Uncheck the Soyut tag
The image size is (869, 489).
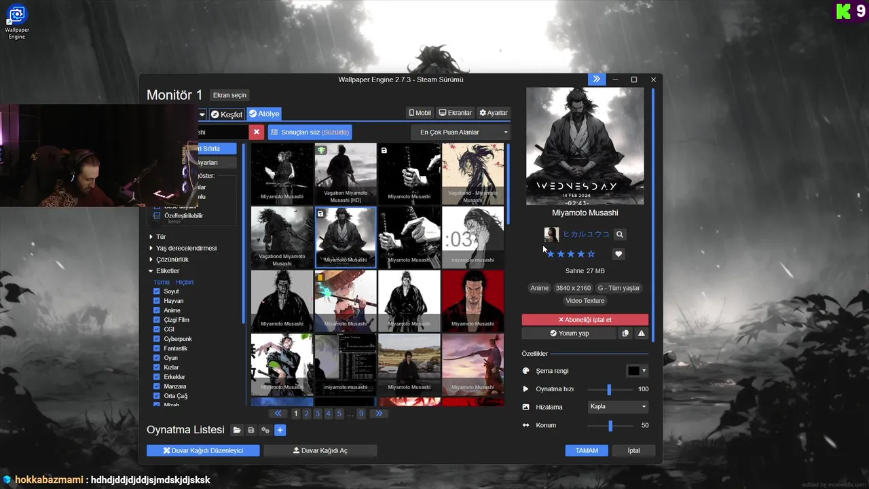pyautogui.click(x=157, y=291)
